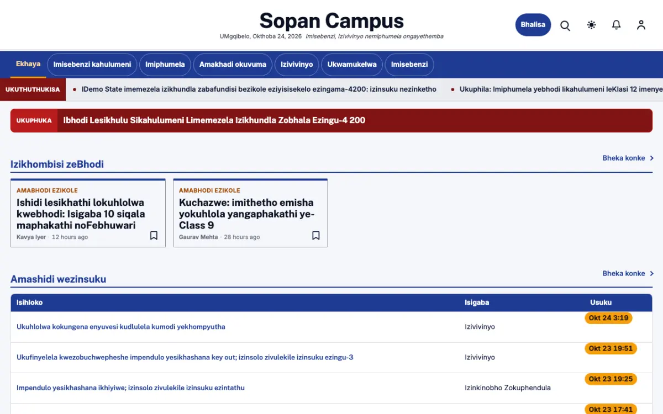Screen dimensions: 663x414
Task: Open Impendulo yesikhashana ikhiyiwe link
Action: pyautogui.click(x=130, y=388)
